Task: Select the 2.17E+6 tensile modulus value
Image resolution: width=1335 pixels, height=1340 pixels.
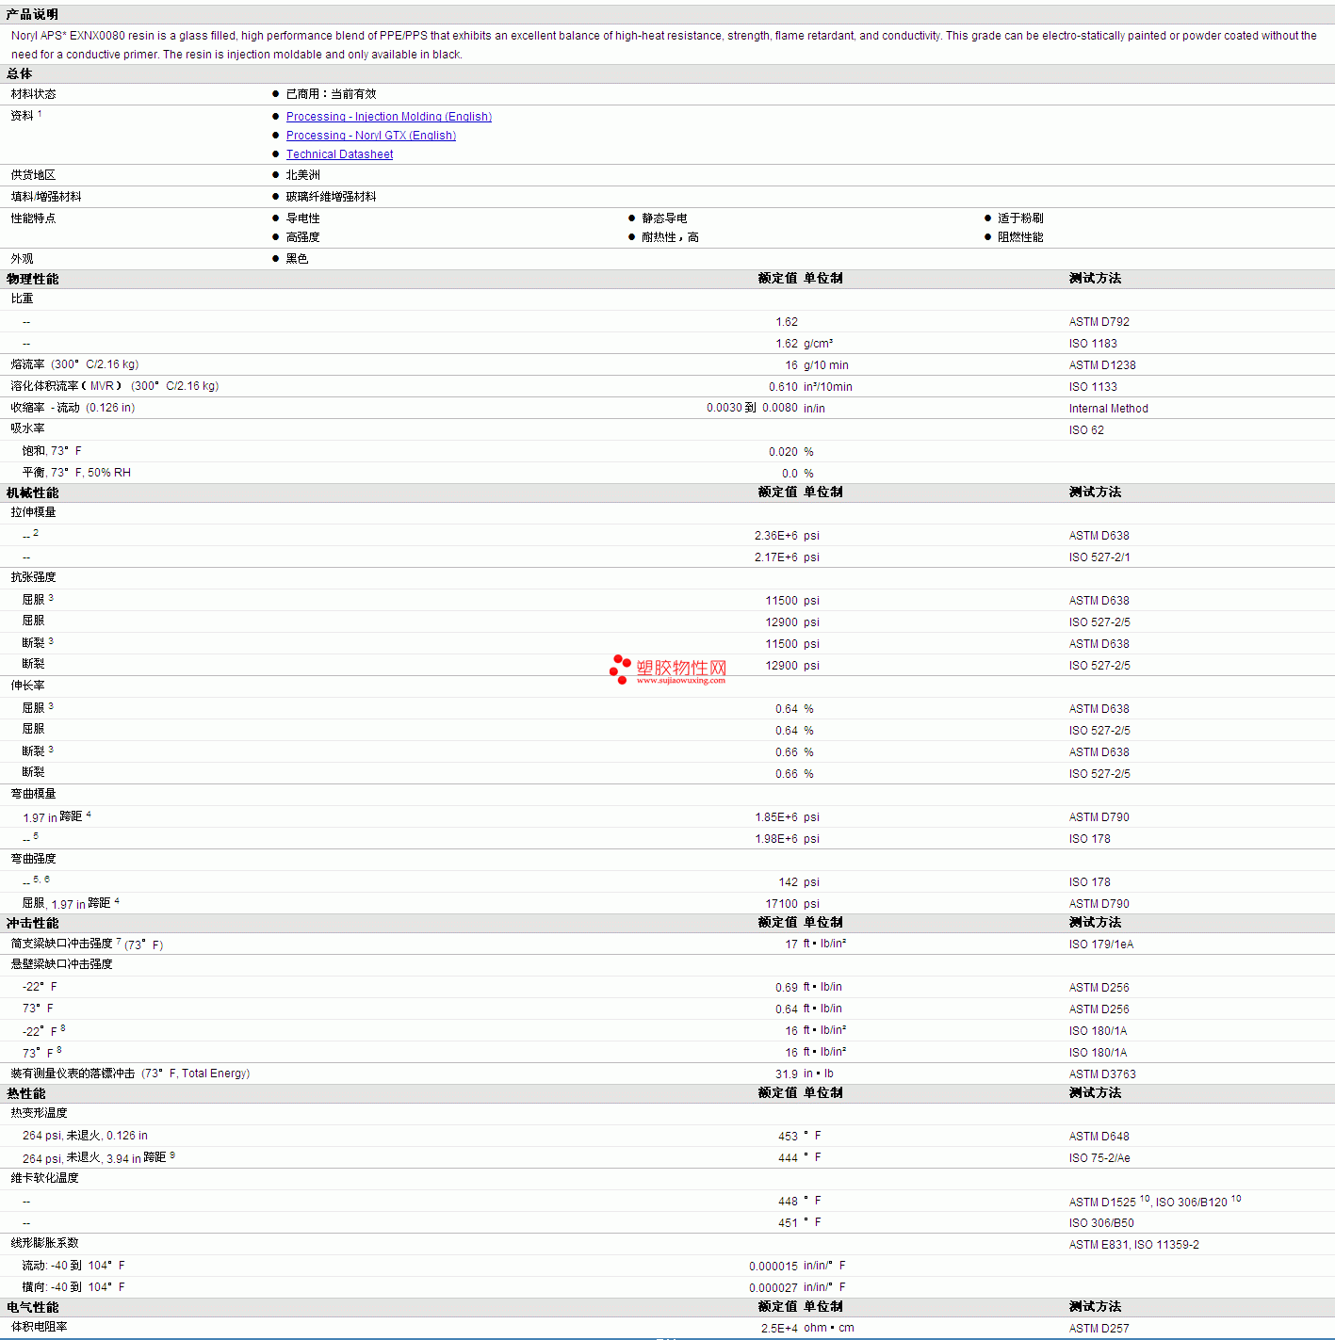Action: (x=775, y=557)
